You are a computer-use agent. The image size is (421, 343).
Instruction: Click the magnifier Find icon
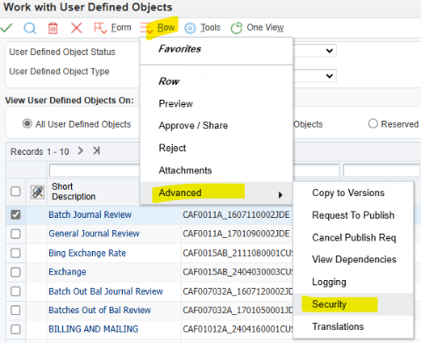[x=30, y=28]
